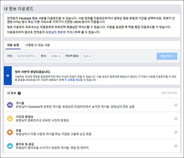Click the 내 정보 section label

pyautogui.click(x=12, y=93)
